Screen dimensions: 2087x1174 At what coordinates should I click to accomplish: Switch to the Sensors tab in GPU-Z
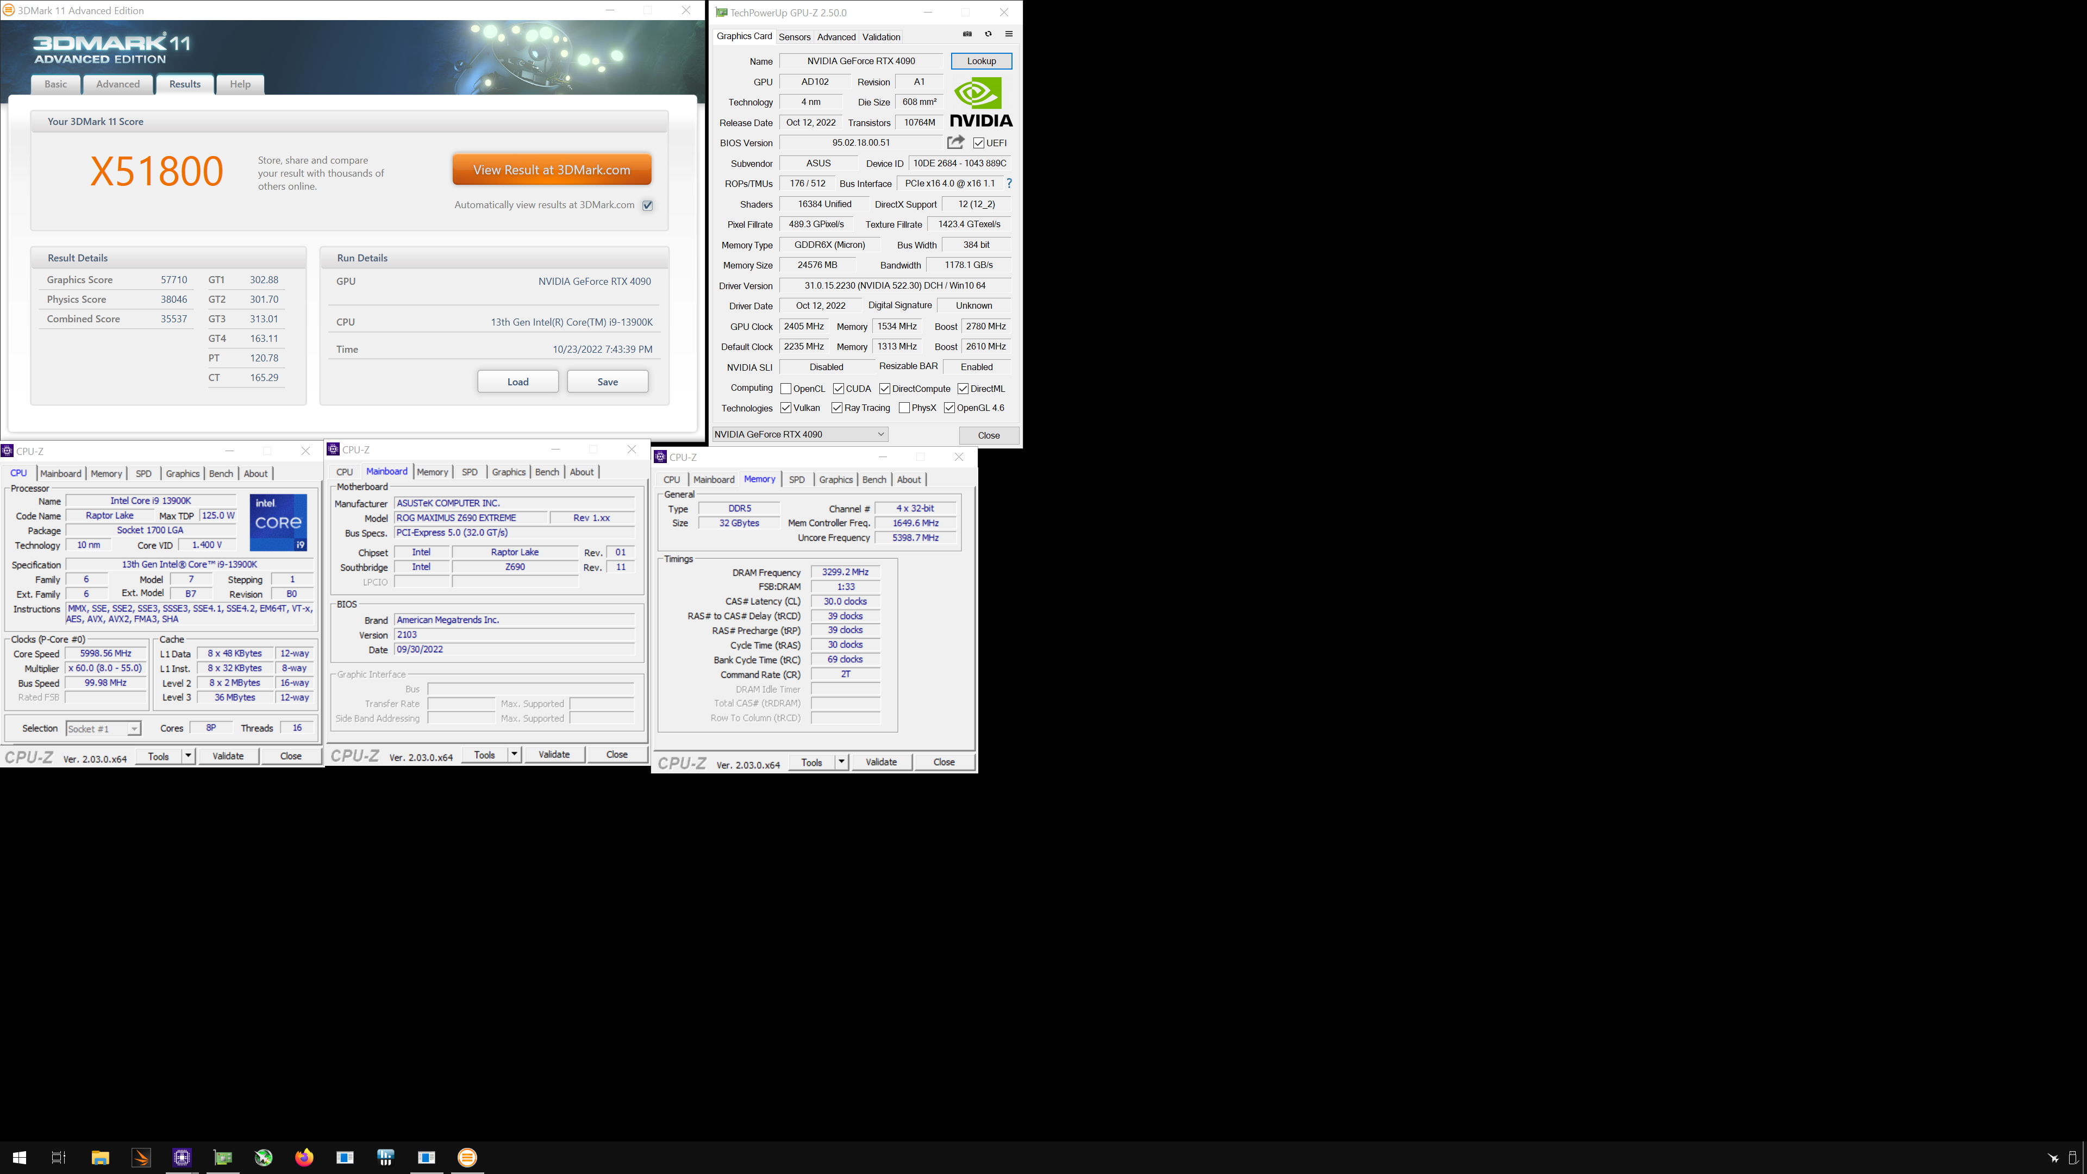pos(794,36)
